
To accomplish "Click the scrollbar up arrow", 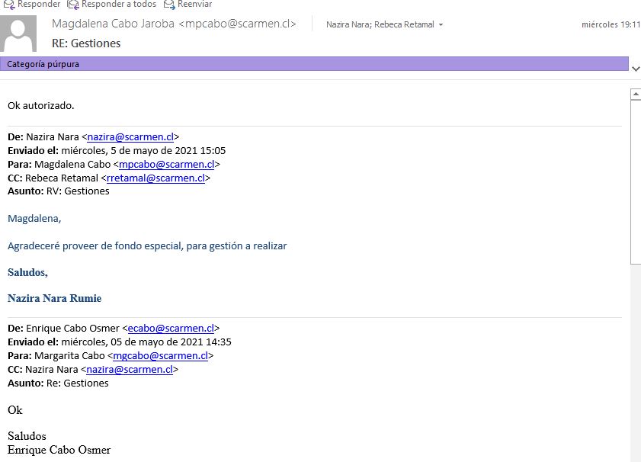I will pyautogui.click(x=636, y=95).
